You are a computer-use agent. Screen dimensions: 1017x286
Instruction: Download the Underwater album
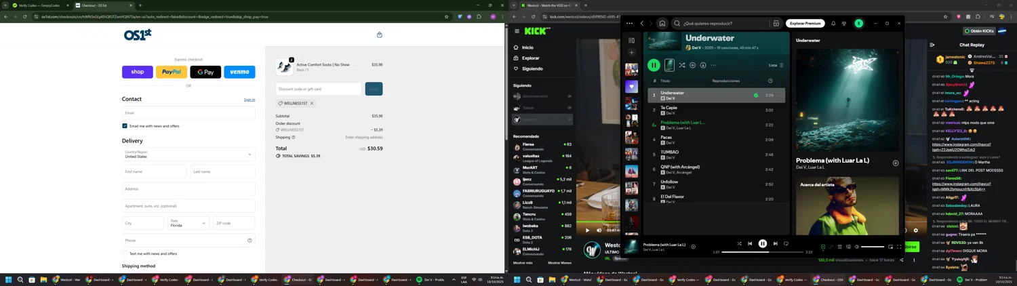point(703,65)
